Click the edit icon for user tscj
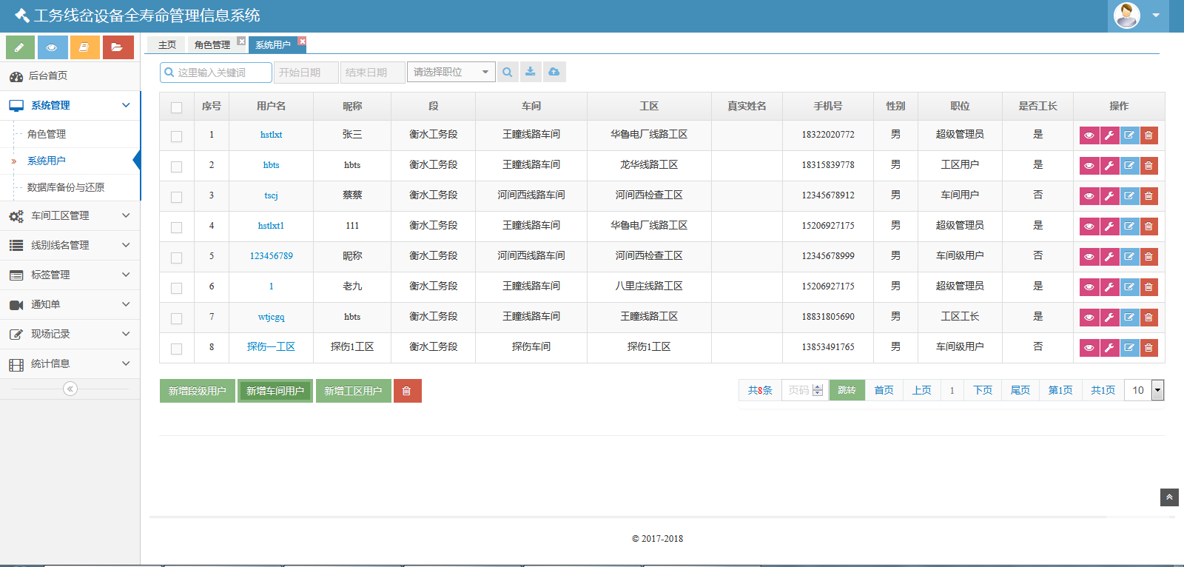 point(1128,196)
